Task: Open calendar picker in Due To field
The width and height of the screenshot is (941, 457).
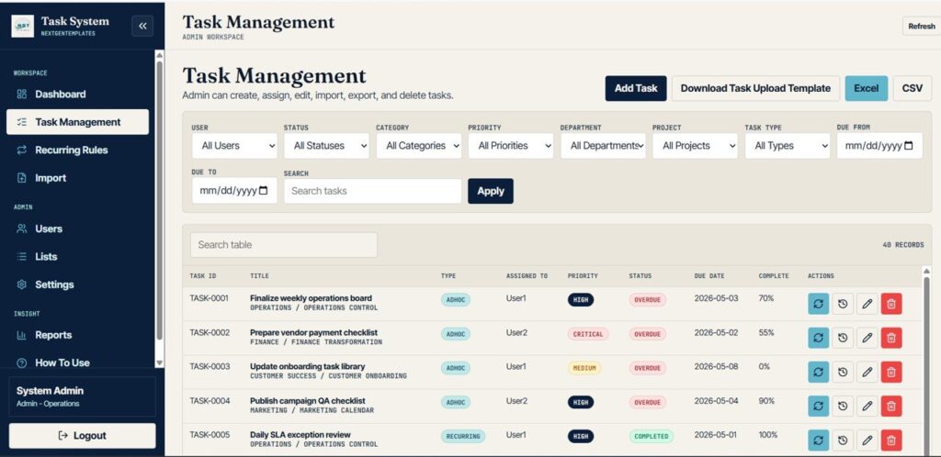Action: pos(264,191)
